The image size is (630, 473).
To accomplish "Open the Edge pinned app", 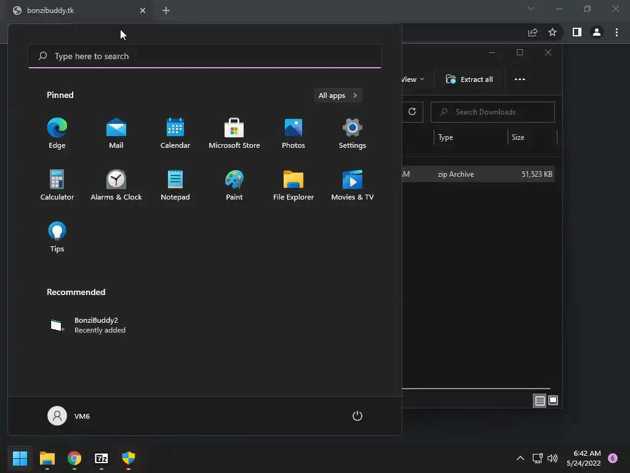I will tap(57, 134).
